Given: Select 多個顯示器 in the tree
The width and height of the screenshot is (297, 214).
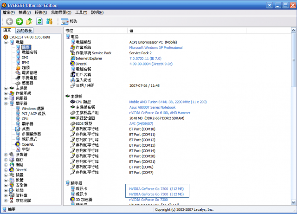Looking at the screenshot, I should tap(31, 134).
